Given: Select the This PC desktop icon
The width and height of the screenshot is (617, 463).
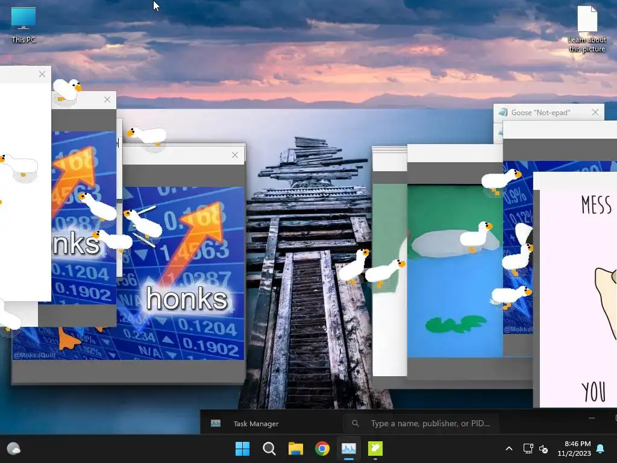Looking at the screenshot, I should tap(23, 25).
